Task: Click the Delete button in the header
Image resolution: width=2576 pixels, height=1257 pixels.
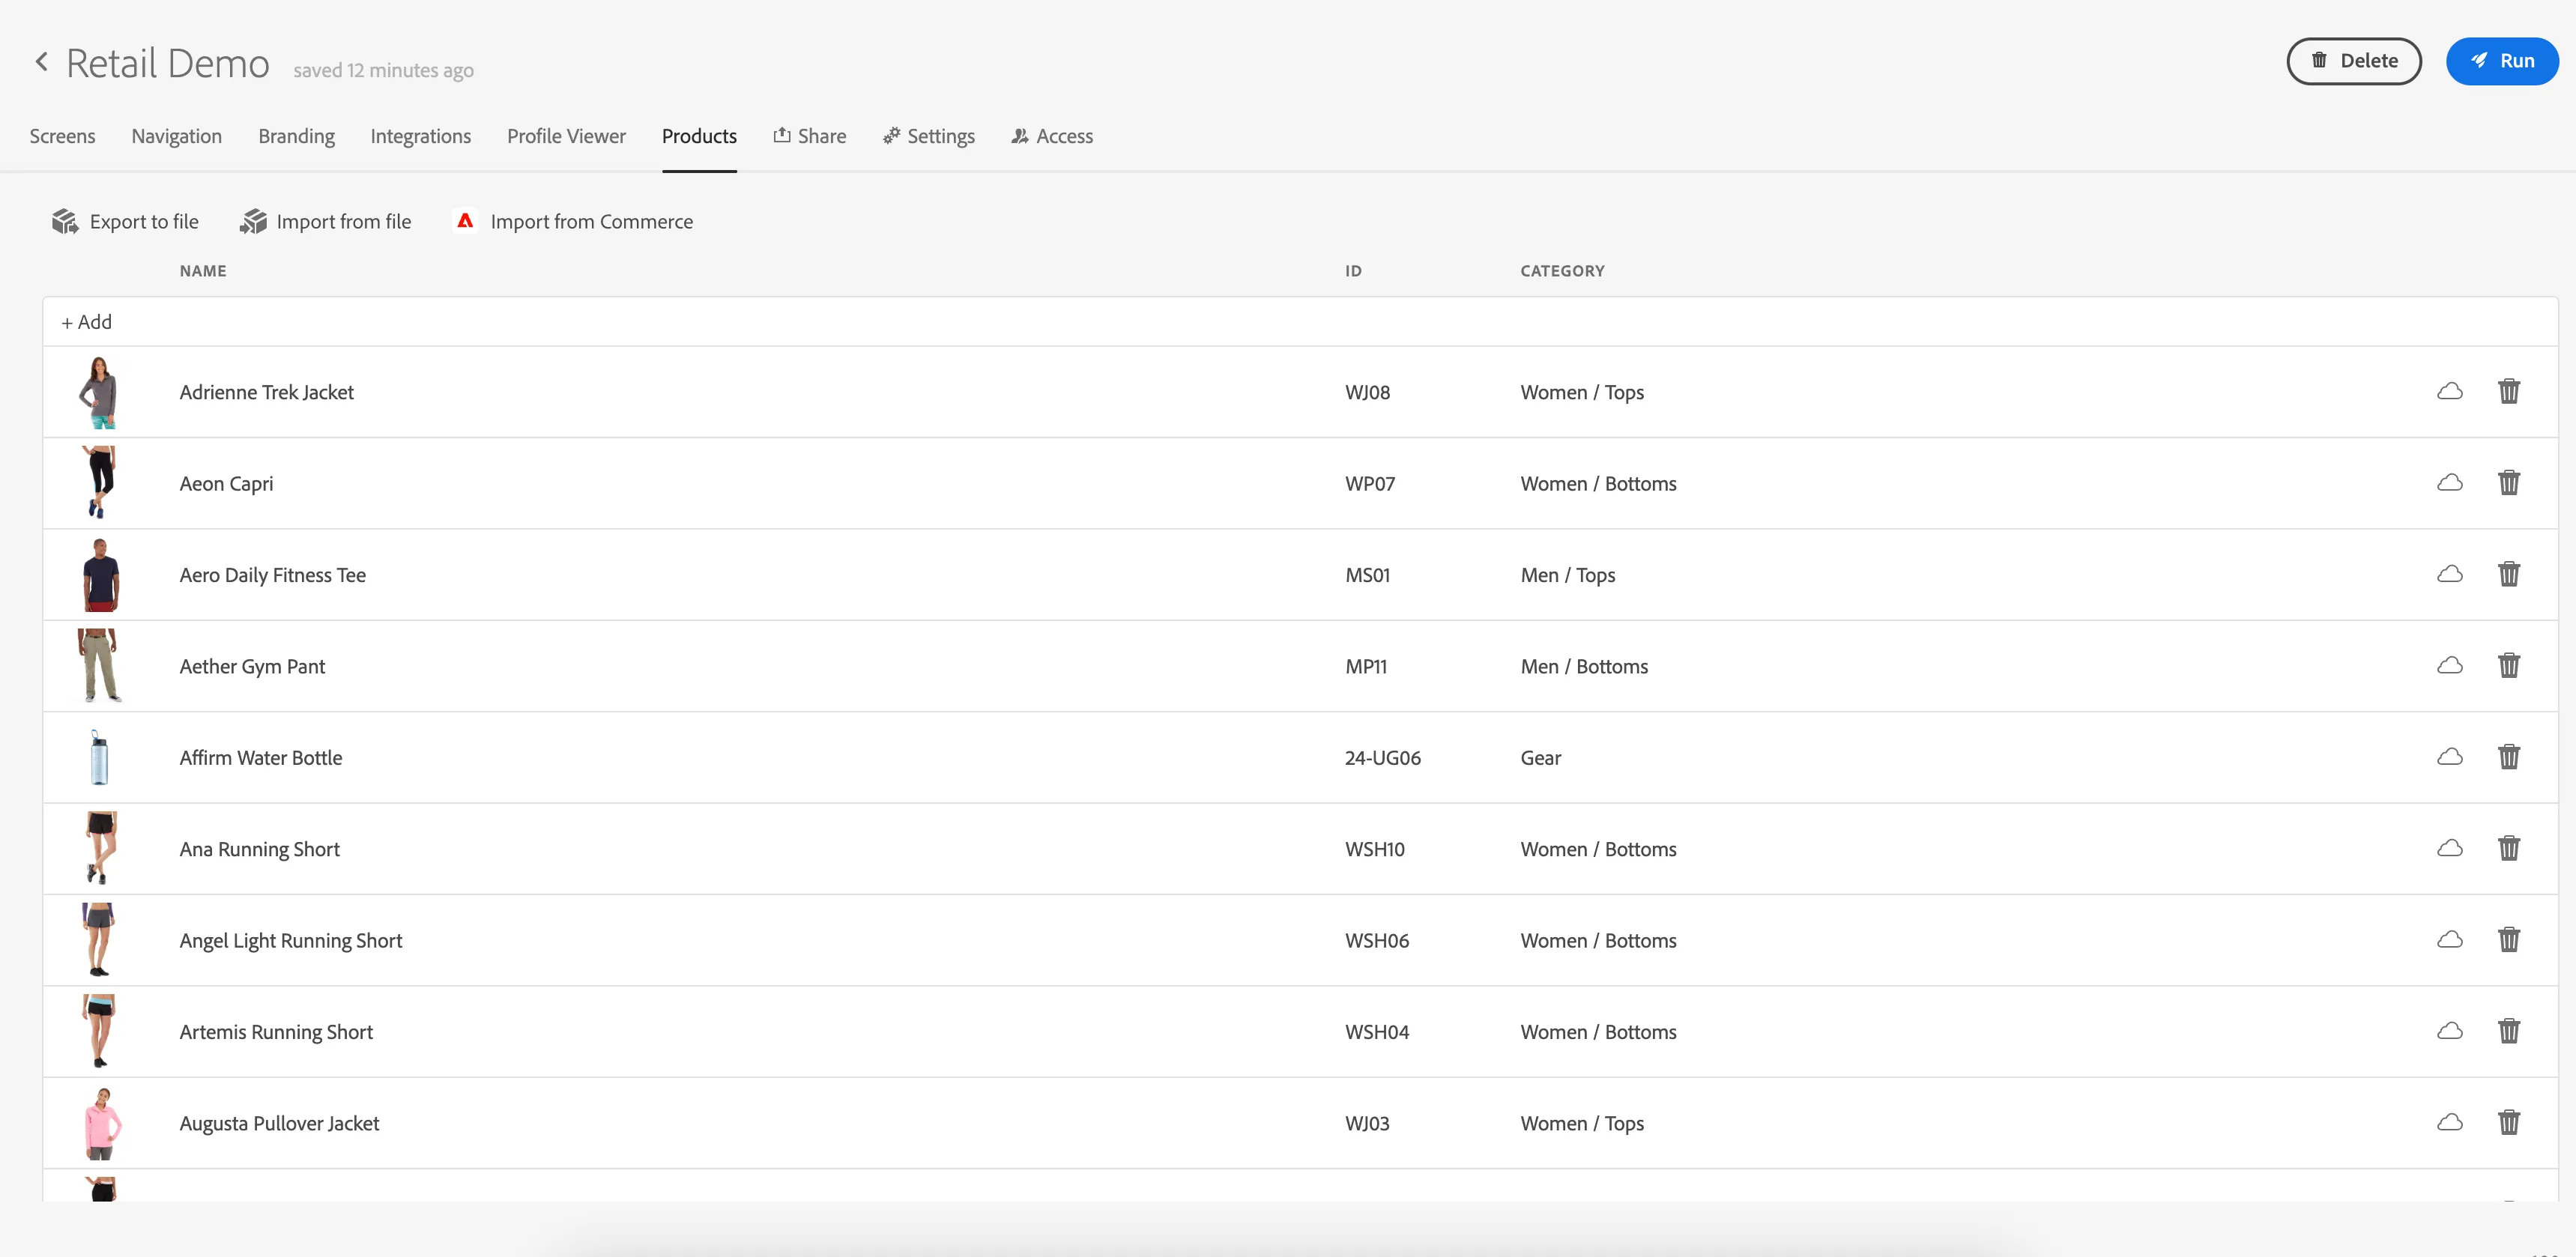Action: pos(2354,61)
